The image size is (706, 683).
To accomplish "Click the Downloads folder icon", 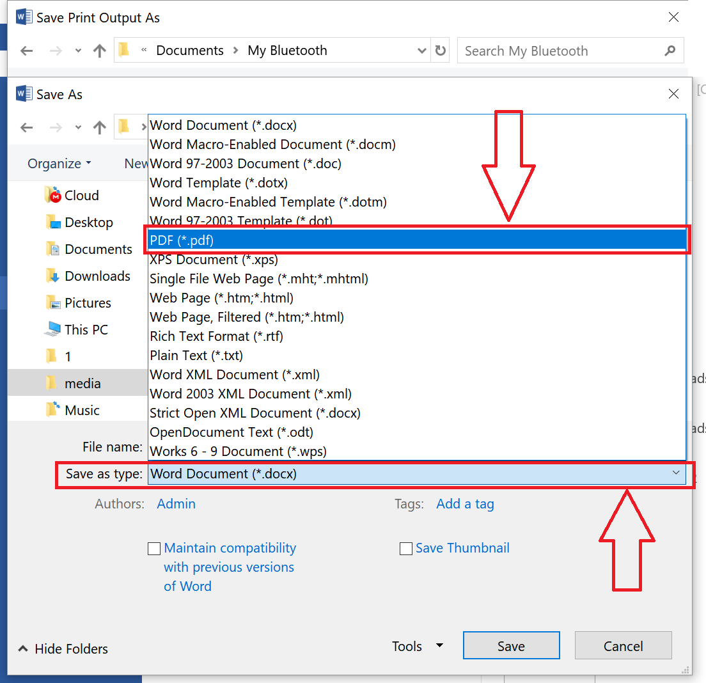I will click(52, 276).
